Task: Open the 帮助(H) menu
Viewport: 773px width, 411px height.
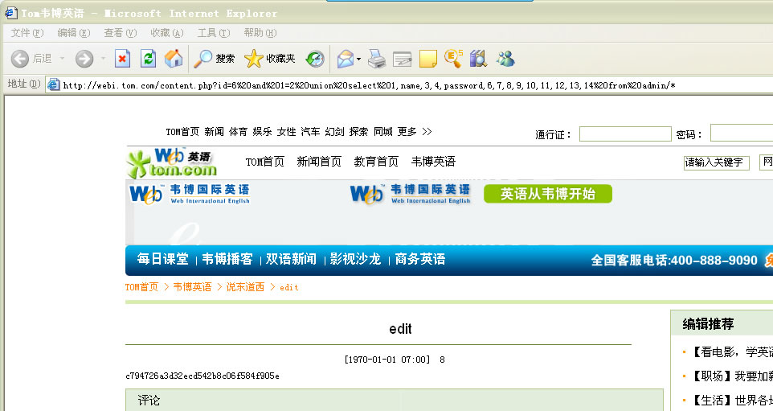Action: point(260,32)
